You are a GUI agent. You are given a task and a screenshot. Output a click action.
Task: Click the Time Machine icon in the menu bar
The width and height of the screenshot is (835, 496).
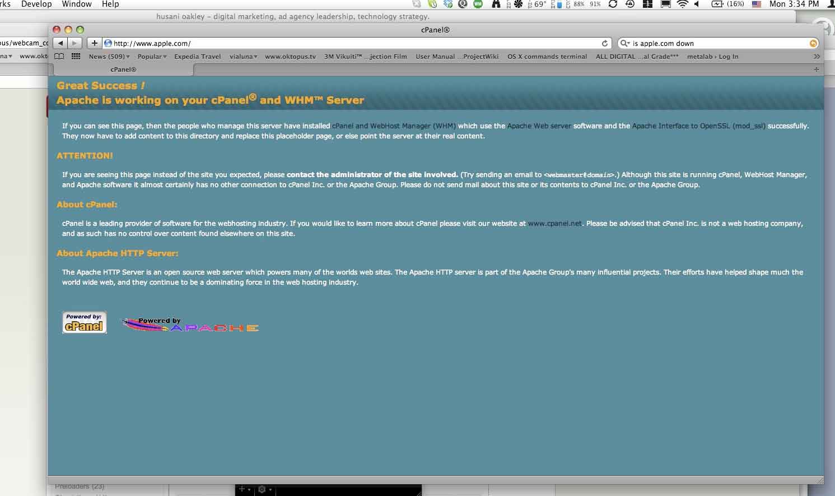629,4
